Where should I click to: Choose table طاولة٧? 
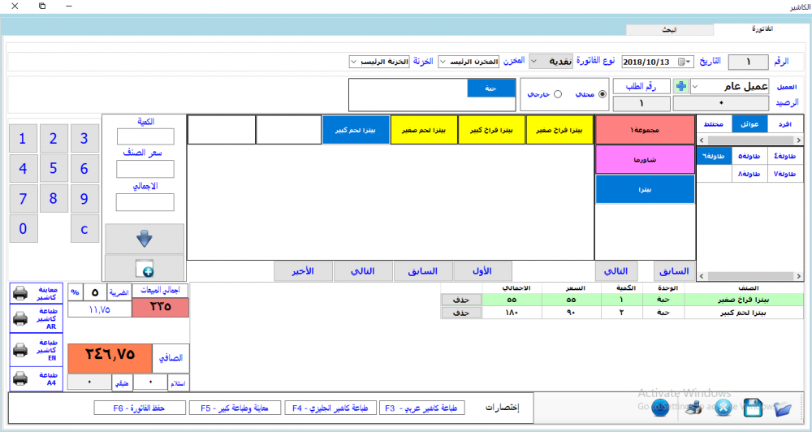pos(784,174)
